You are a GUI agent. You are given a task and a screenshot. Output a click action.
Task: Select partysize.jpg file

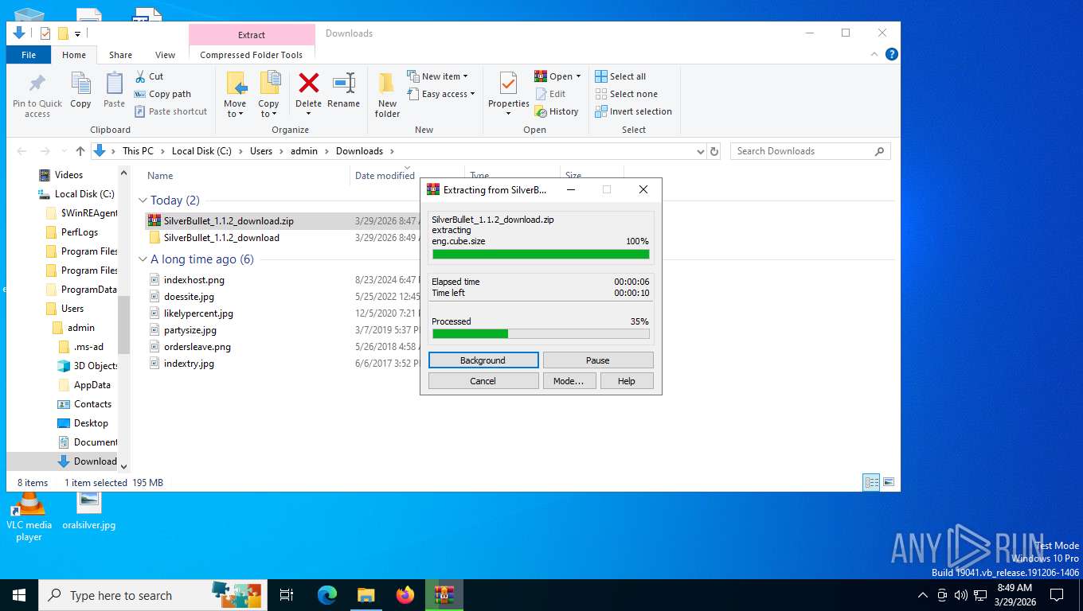coord(190,330)
